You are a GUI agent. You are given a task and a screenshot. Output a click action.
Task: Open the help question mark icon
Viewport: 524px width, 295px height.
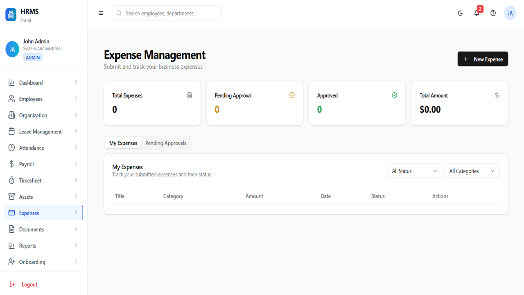pyautogui.click(x=493, y=13)
